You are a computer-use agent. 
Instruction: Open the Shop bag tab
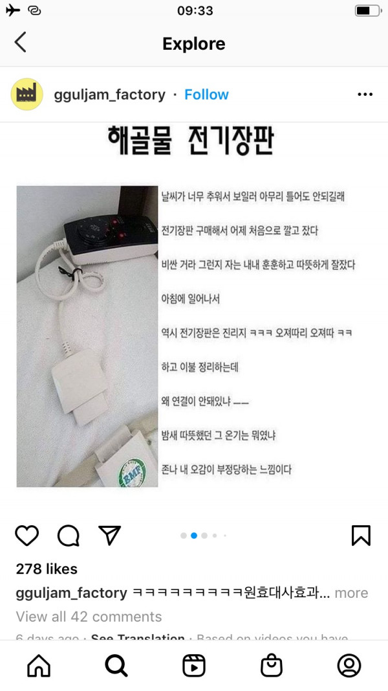point(272,666)
